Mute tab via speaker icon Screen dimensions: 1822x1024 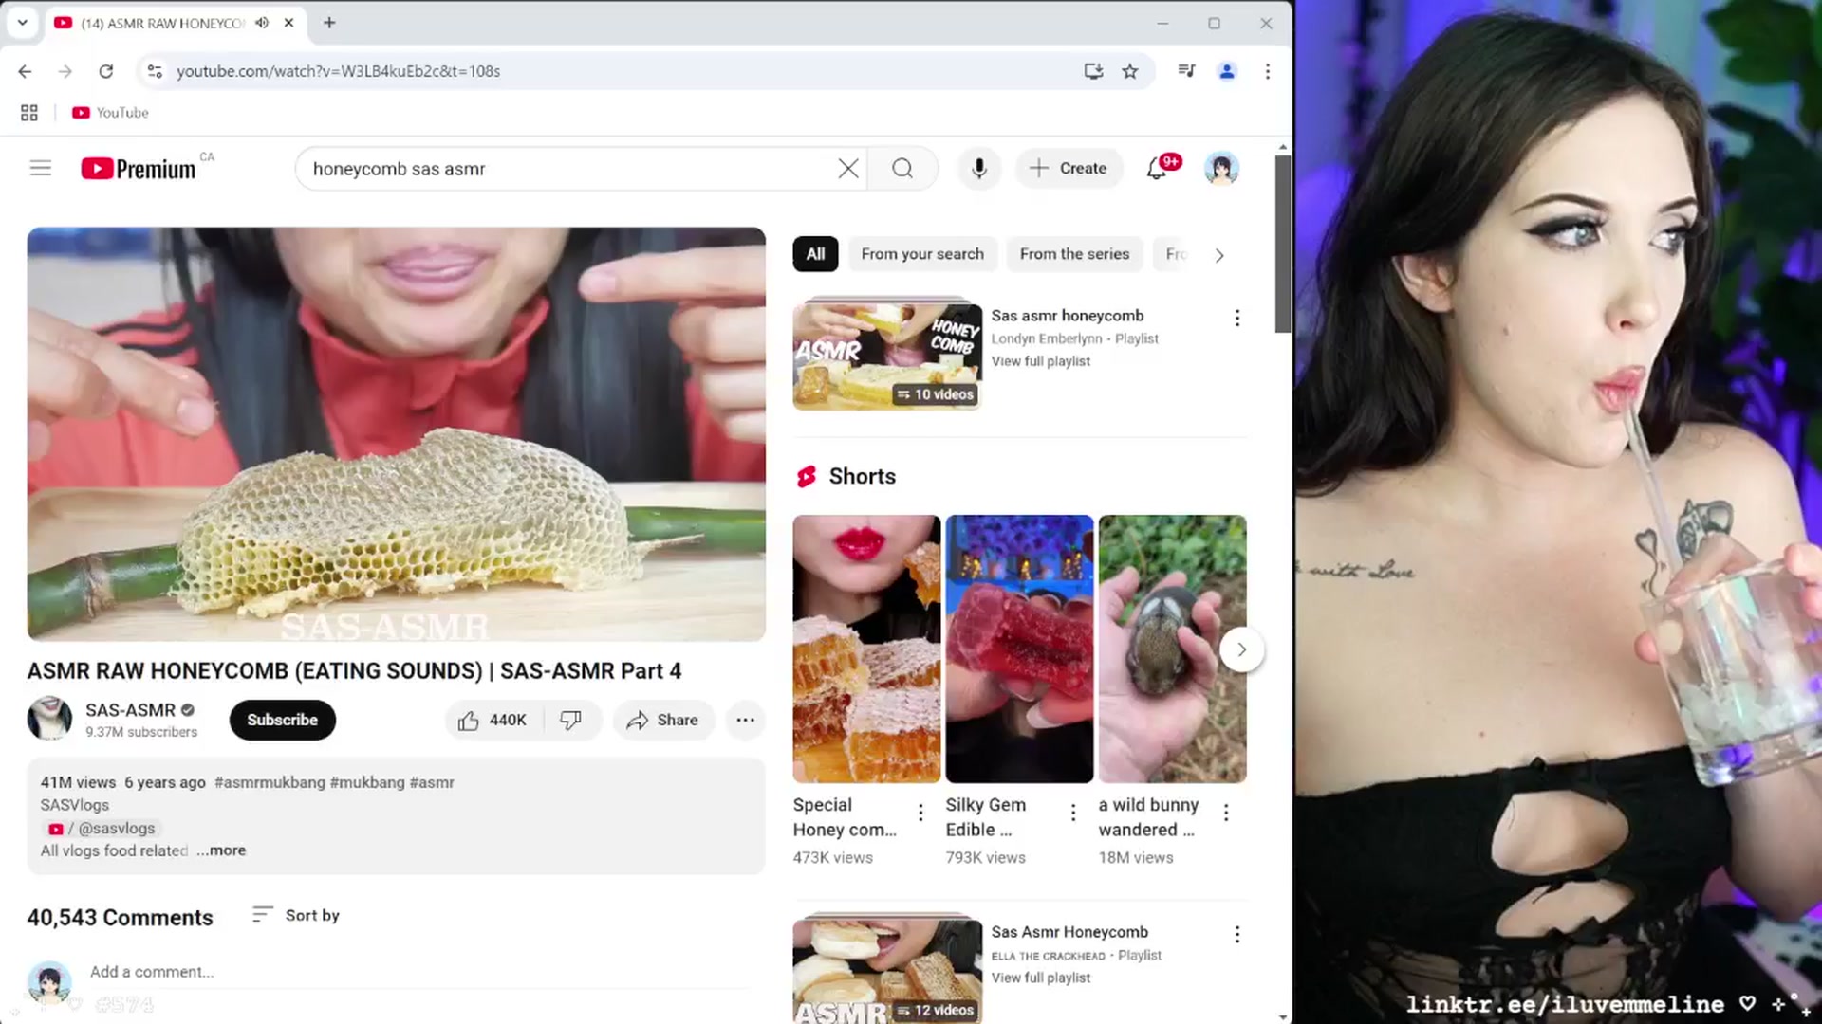click(x=262, y=23)
